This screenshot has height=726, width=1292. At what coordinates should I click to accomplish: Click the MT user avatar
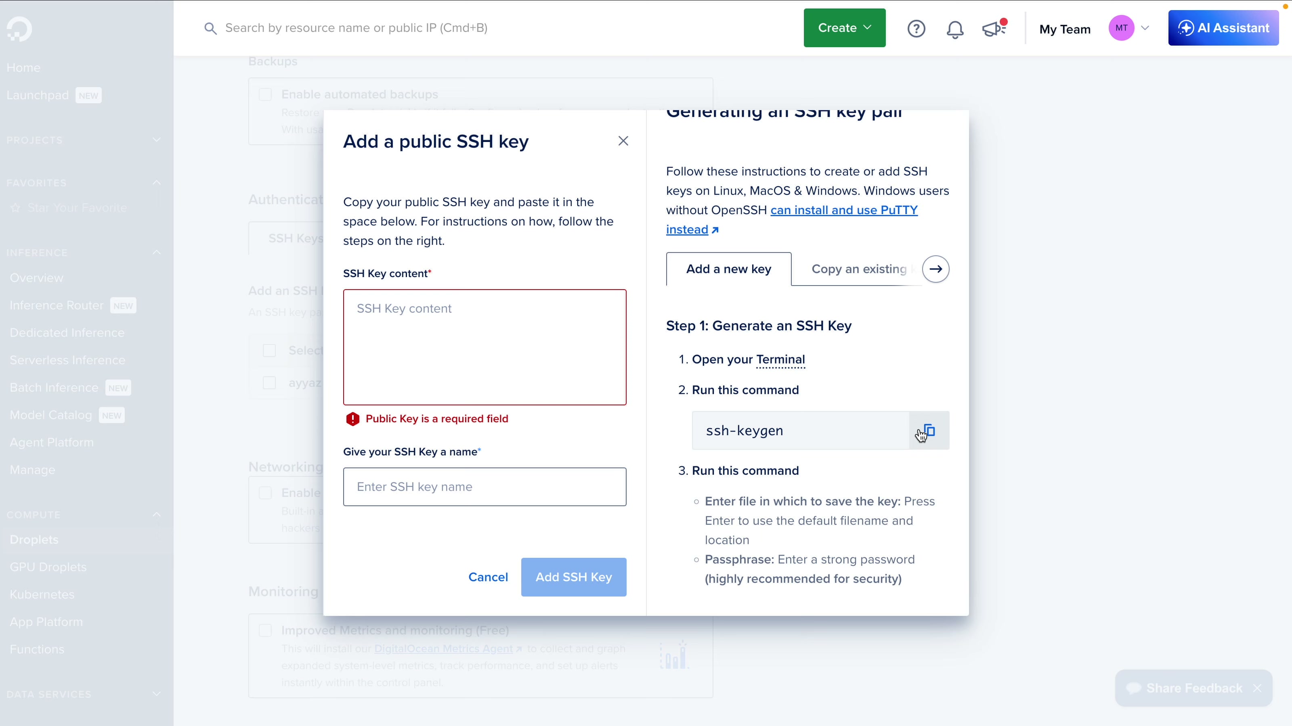click(1122, 28)
